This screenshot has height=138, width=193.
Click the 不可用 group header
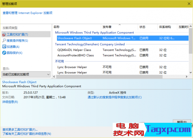59,61
